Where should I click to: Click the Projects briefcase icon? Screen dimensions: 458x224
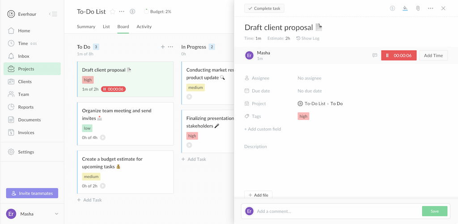click(11, 69)
